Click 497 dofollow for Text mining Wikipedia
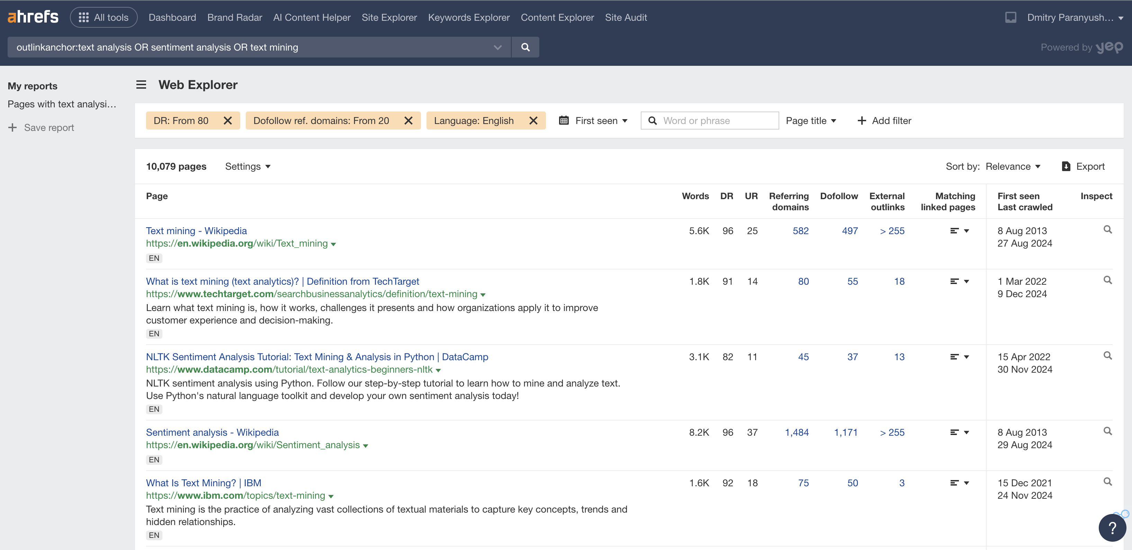Screen dimensions: 1132x550 (850, 231)
